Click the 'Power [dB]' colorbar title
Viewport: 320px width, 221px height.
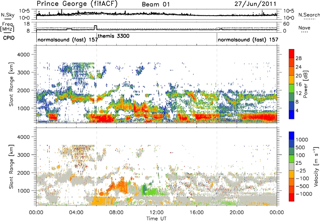[x=305, y=84]
